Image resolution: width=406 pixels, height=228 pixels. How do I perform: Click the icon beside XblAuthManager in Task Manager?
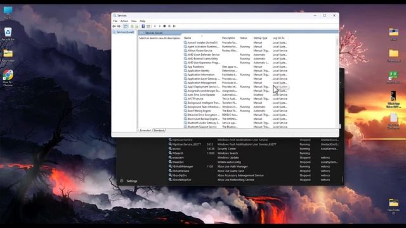[170, 166]
